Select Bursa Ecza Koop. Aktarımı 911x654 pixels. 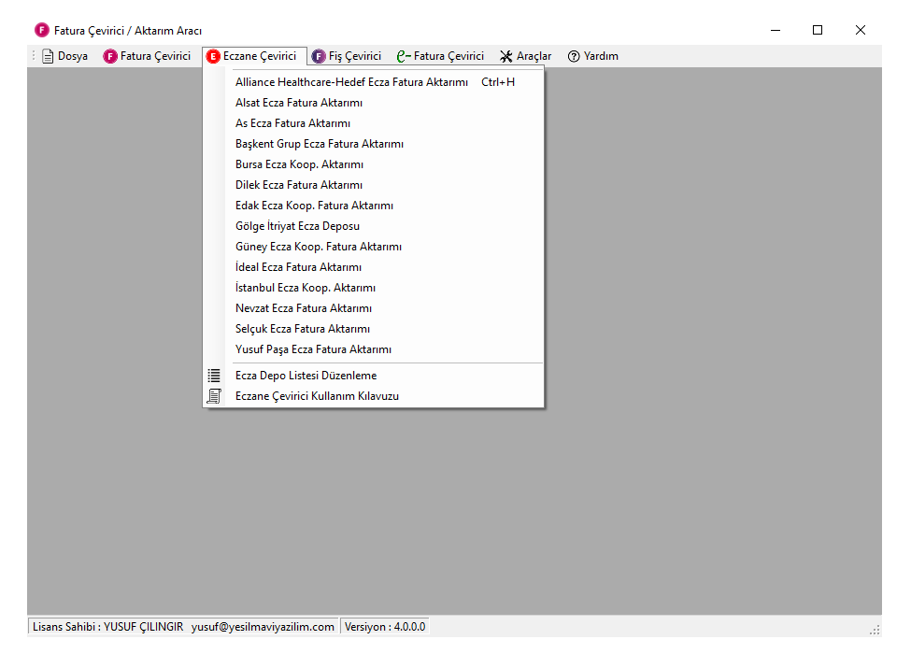pyautogui.click(x=374, y=164)
